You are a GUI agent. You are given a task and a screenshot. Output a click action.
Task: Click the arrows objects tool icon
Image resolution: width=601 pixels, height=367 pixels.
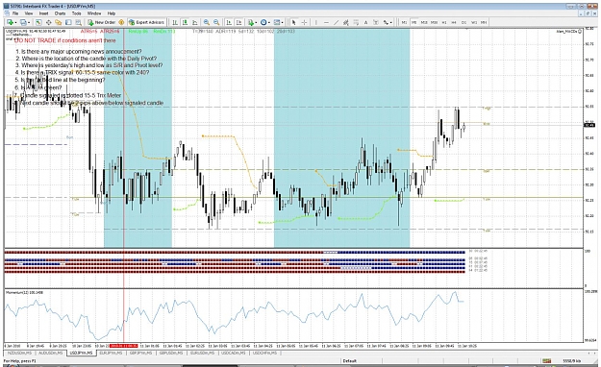(386, 22)
